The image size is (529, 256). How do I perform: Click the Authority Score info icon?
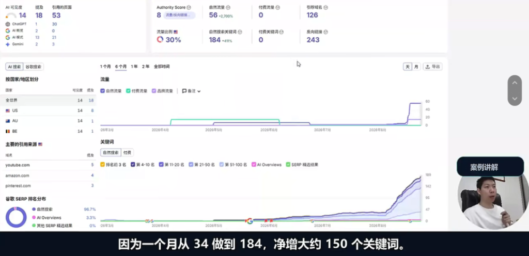[189, 7]
